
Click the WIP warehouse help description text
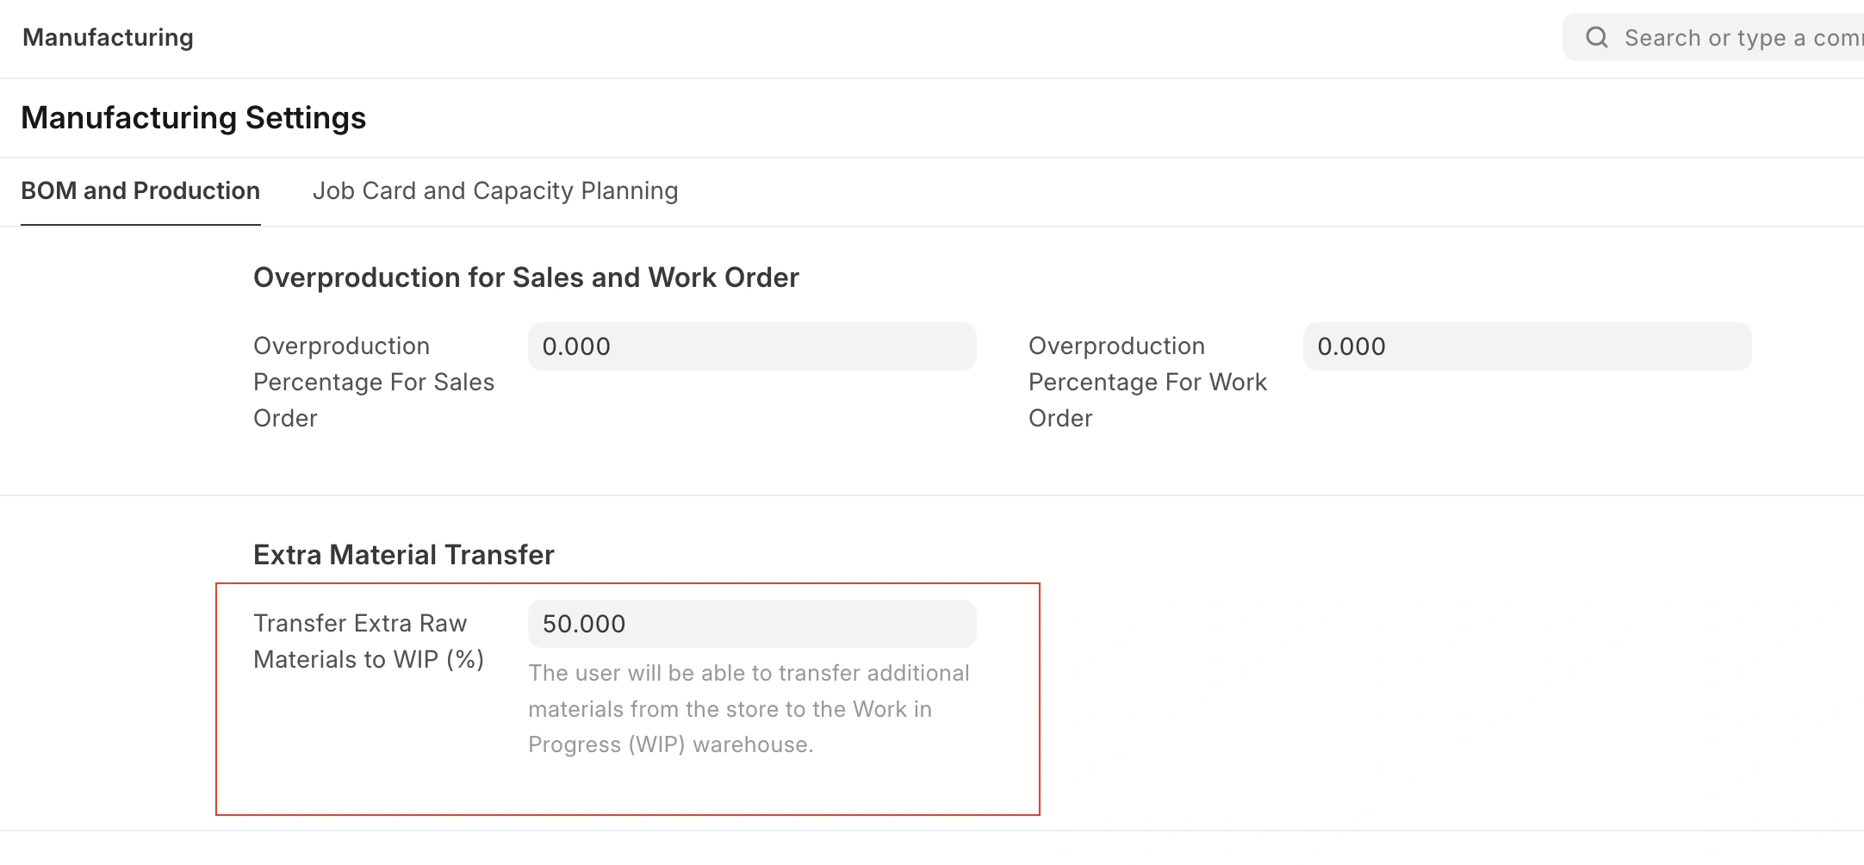click(748, 708)
